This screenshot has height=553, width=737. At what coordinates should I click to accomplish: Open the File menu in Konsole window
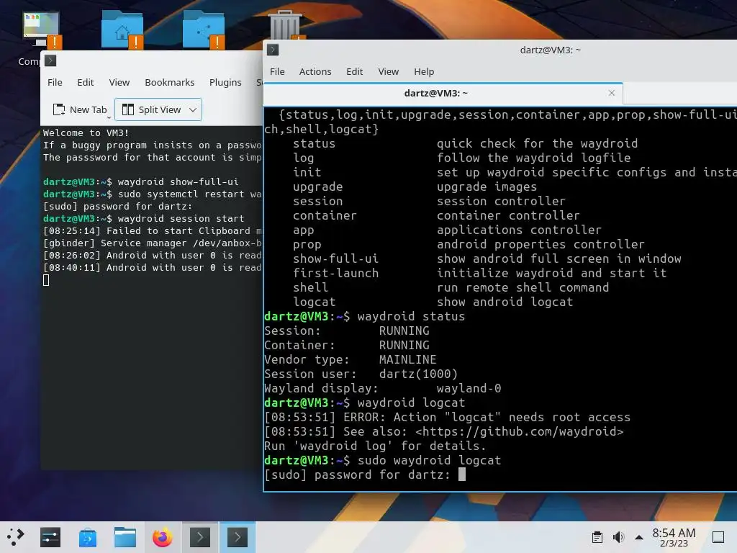[55, 82]
